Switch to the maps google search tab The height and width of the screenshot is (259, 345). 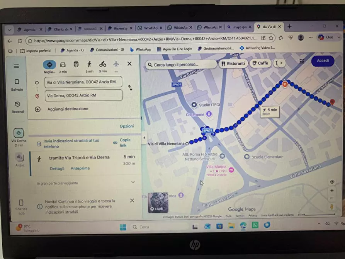240,27
